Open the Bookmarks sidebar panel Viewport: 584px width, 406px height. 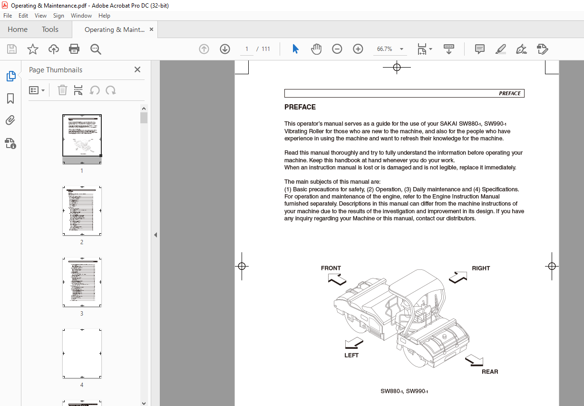[10, 99]
